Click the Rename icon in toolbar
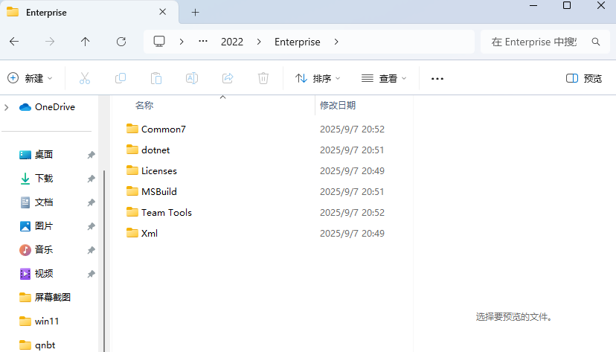 pyautogui.click(x=192, y=78)
